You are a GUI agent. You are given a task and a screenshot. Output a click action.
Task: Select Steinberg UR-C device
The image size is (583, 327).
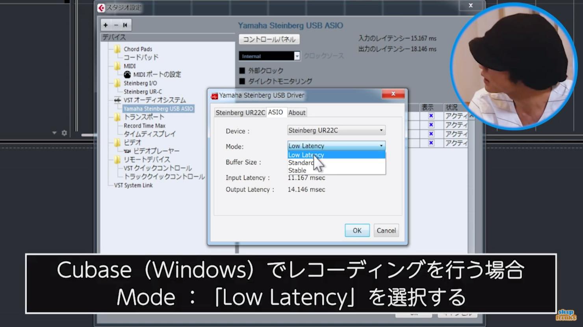click(143, 92)
